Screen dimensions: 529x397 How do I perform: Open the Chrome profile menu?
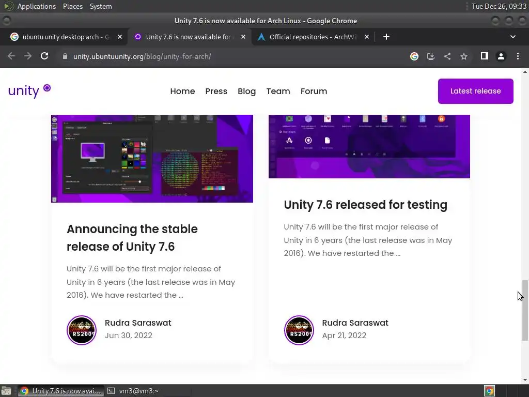pyautogui.click(x=501, y=56)
